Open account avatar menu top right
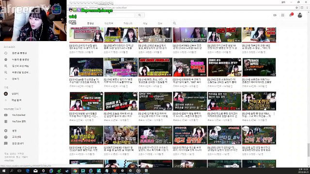Screen dimensions: 310x174 tap(300, 15)
